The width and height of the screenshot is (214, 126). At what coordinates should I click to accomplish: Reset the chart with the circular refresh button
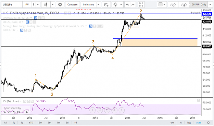click(x=107, y=110)
